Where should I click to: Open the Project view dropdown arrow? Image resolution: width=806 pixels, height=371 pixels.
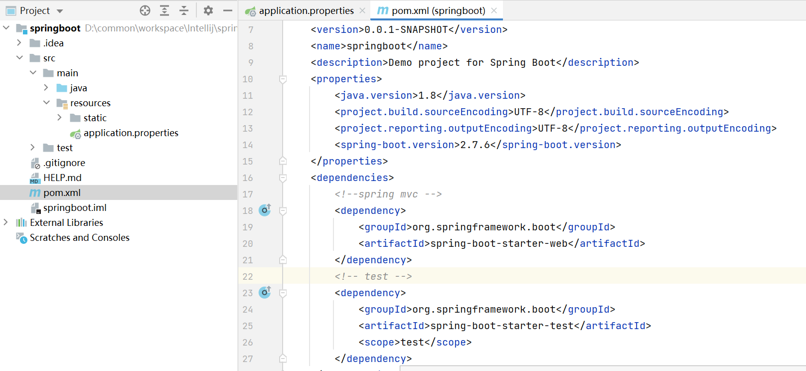point(60,11)
